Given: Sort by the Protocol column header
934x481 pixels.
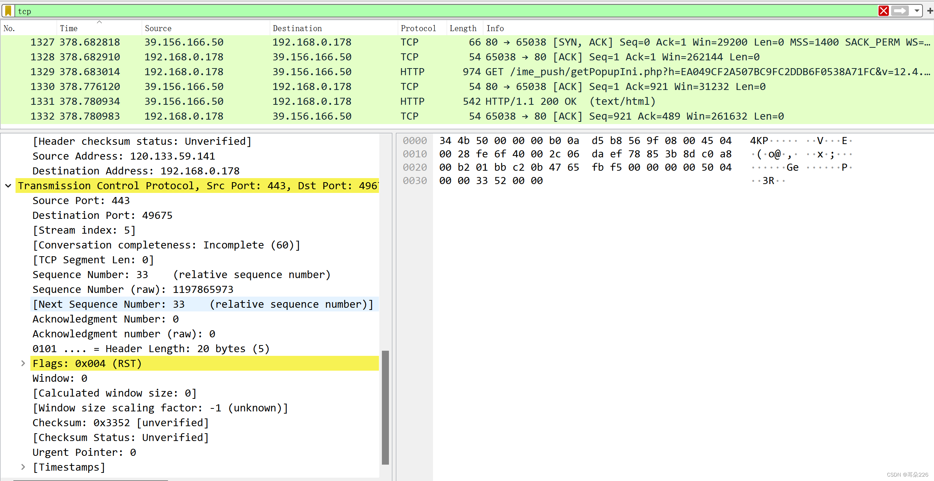Looking at the screenshot, I should coord(418,29).
